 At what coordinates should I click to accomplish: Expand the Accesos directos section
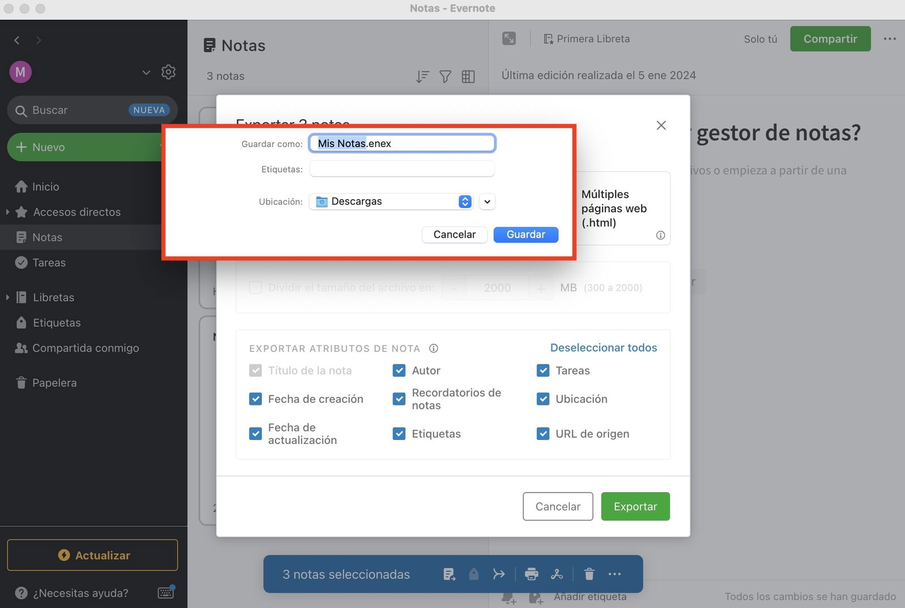point(7,212)
